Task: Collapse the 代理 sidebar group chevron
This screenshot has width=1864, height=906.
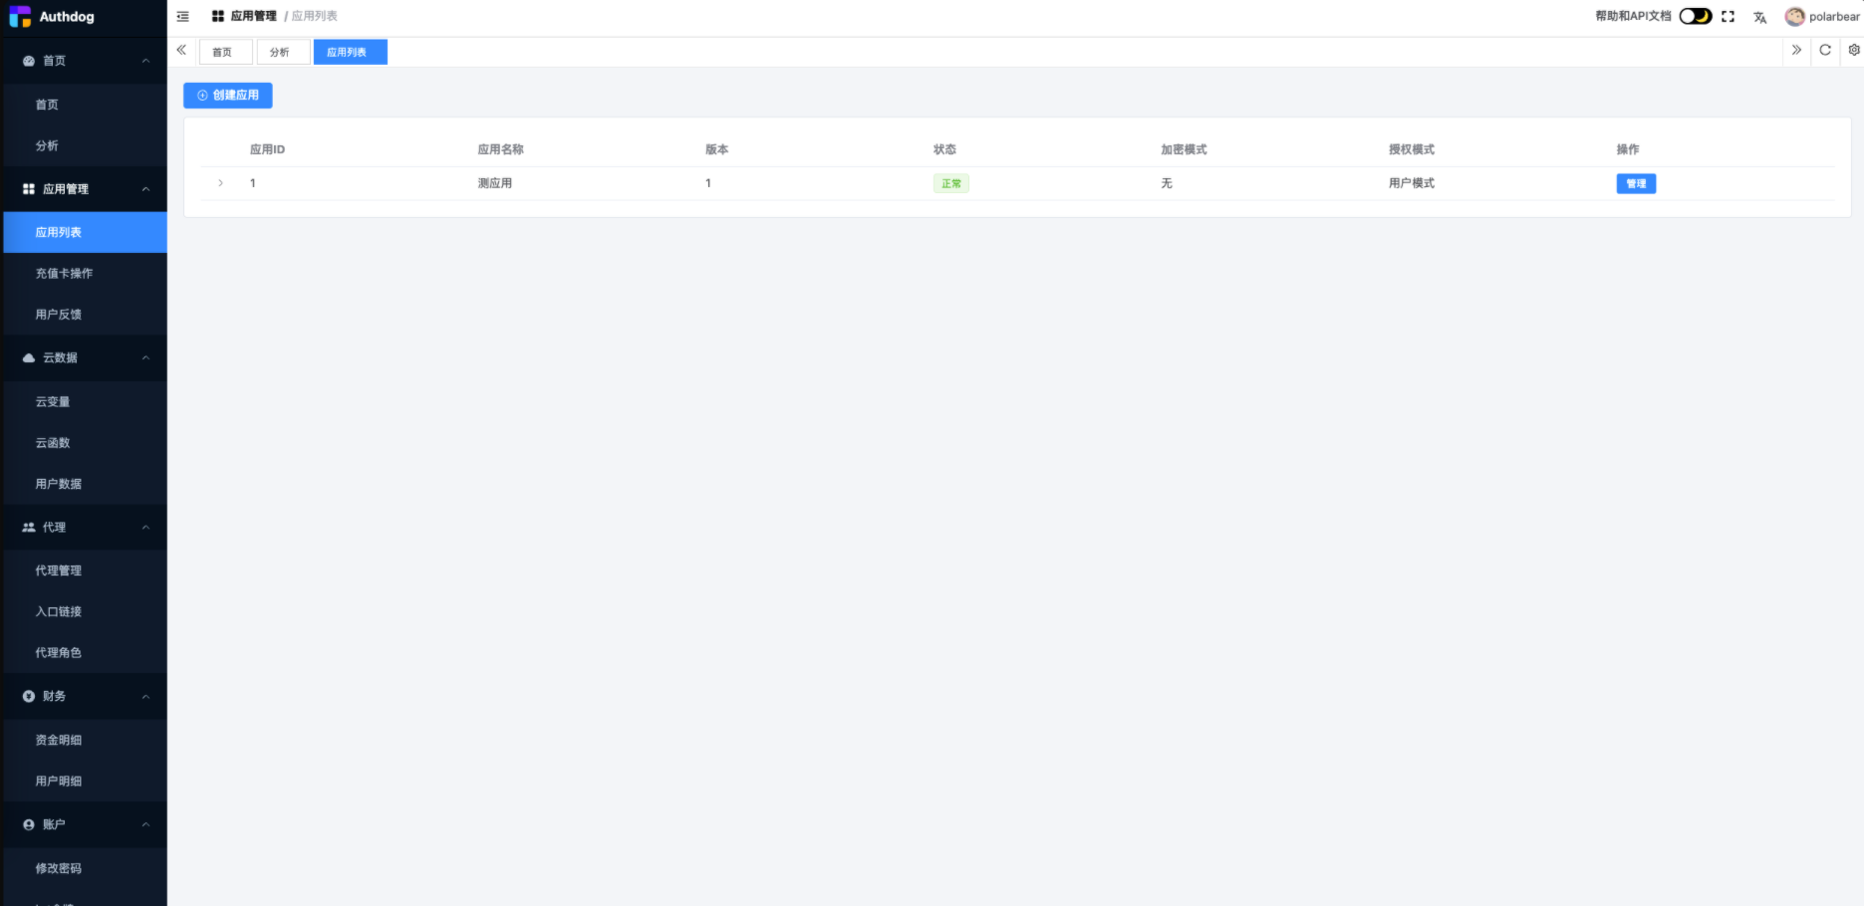Action: click(x=145, y=528)
